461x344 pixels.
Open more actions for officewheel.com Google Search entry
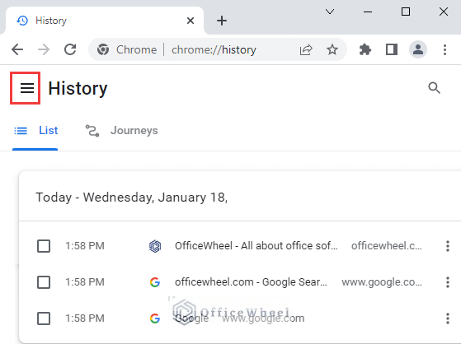448,282
